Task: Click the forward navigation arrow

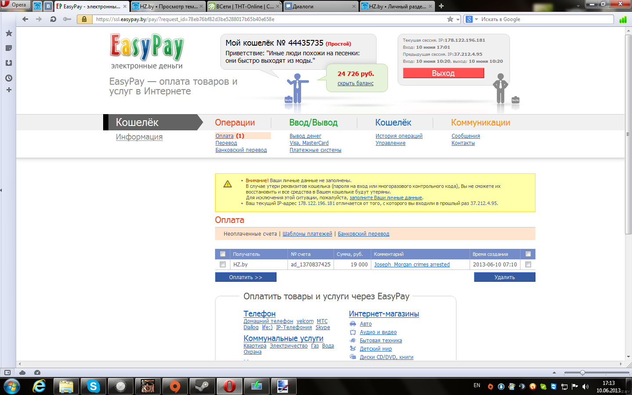Action: (x=39, y=19)
